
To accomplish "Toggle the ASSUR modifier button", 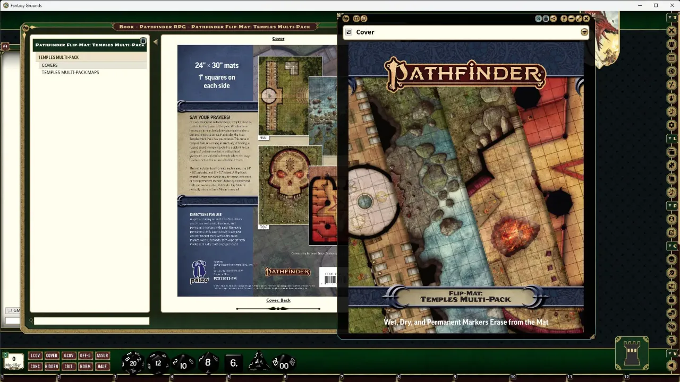I will pyautogui.click(x=102, y=355).
